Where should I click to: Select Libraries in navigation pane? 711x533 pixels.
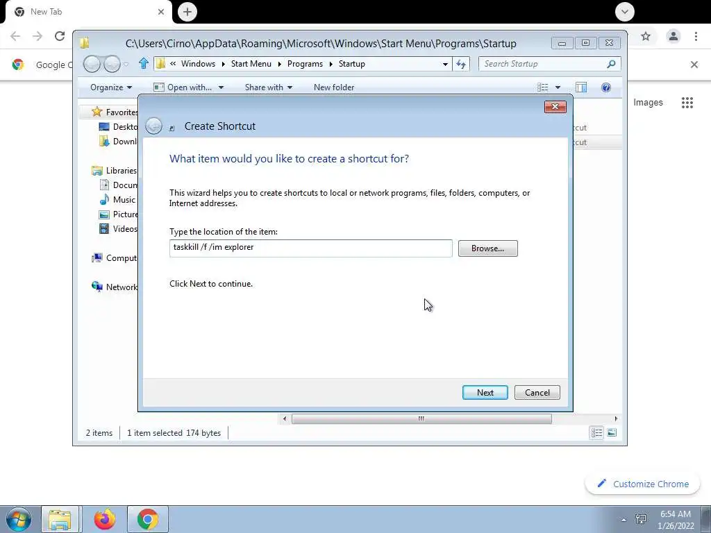[x=115, y=171]
